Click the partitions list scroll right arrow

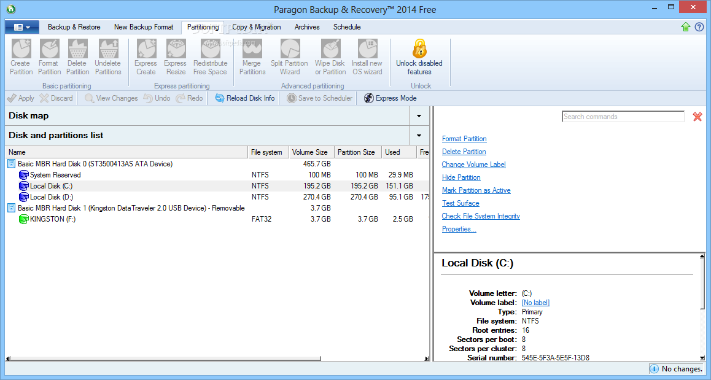point(427,359)
